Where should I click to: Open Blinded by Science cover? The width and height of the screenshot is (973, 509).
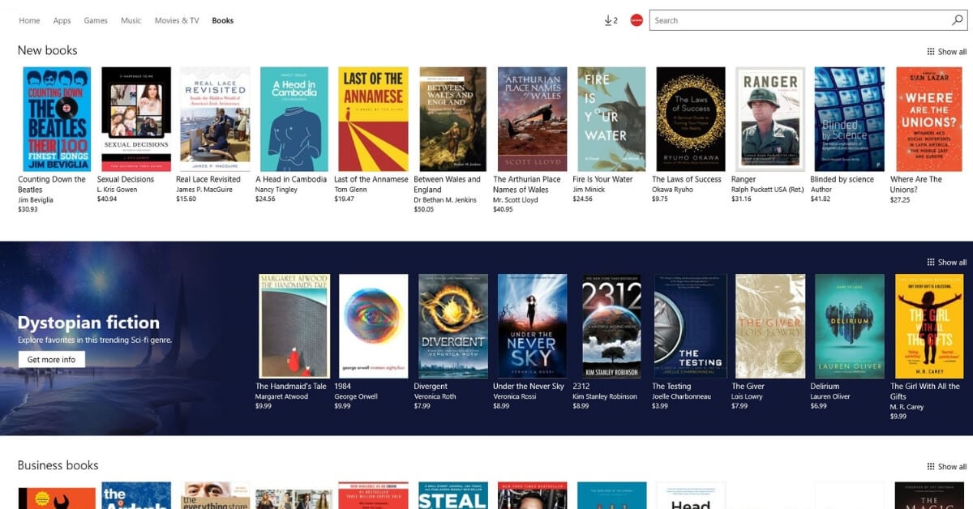tap(850, 119)
